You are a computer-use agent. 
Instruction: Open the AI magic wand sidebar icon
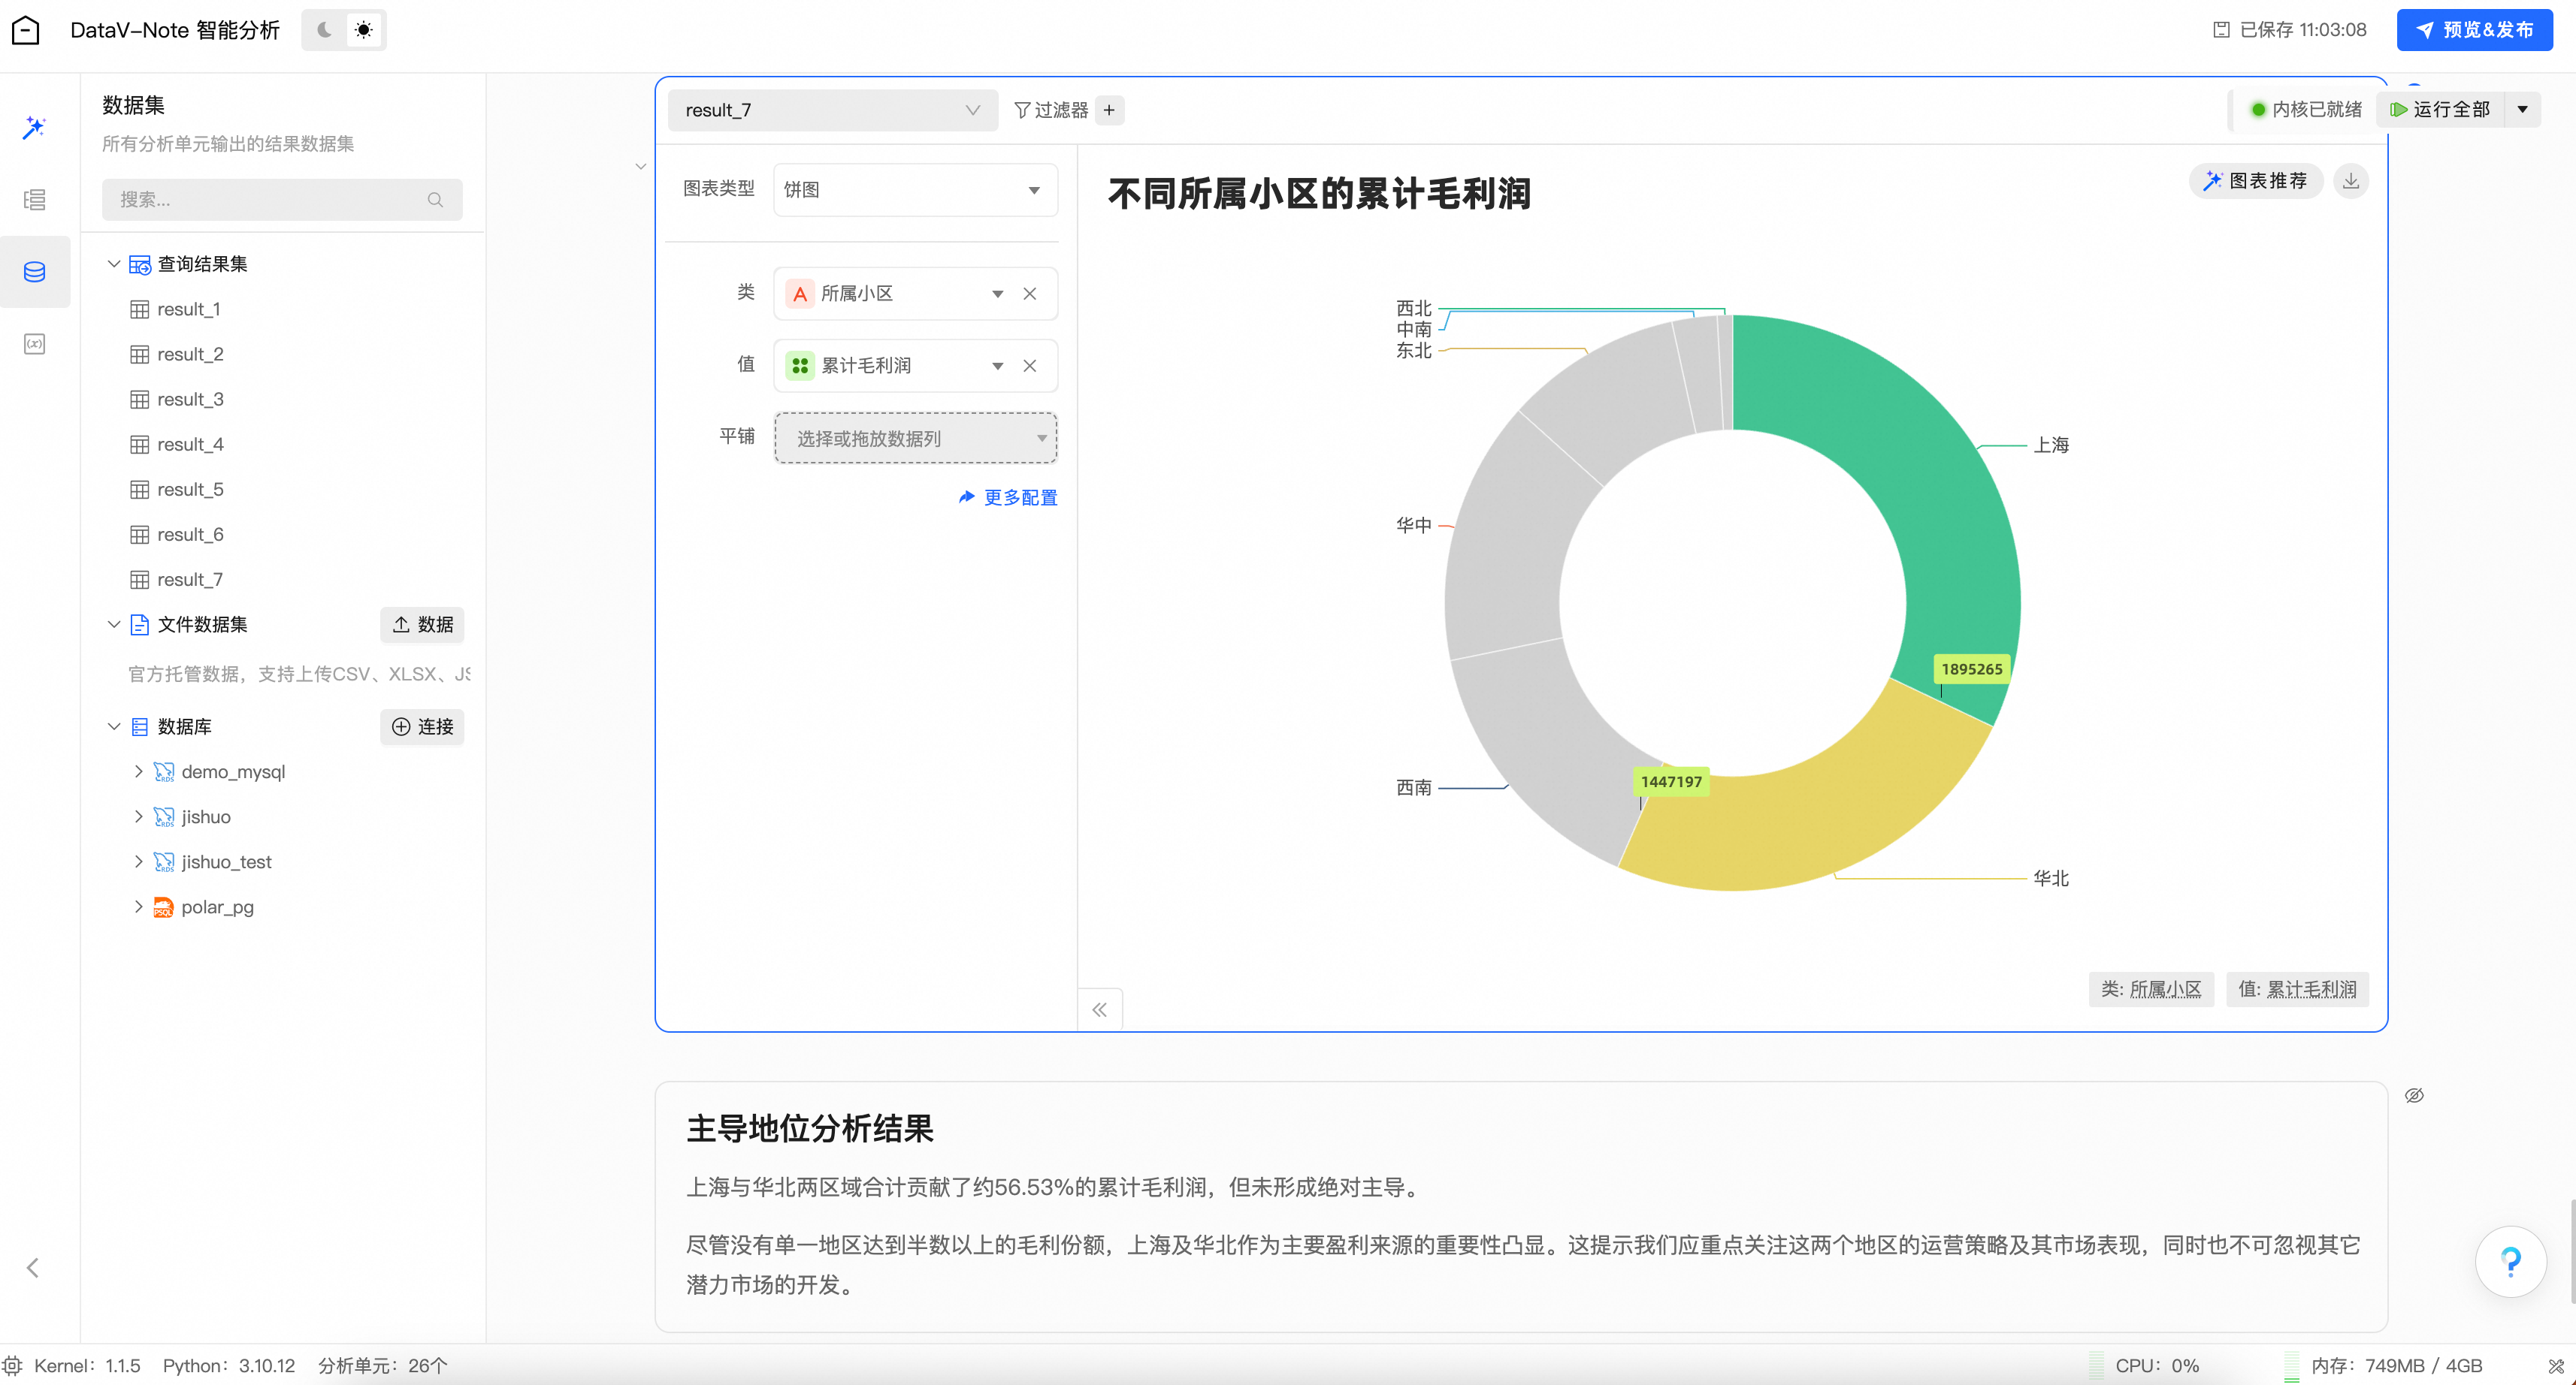(x=35, y=127)
